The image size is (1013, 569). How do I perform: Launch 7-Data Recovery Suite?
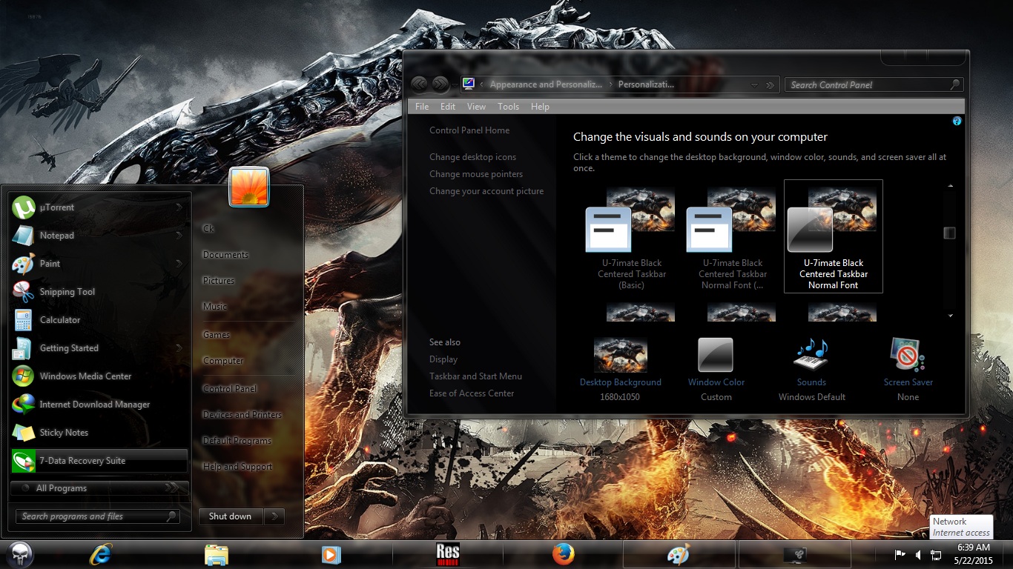pos(99,461)
